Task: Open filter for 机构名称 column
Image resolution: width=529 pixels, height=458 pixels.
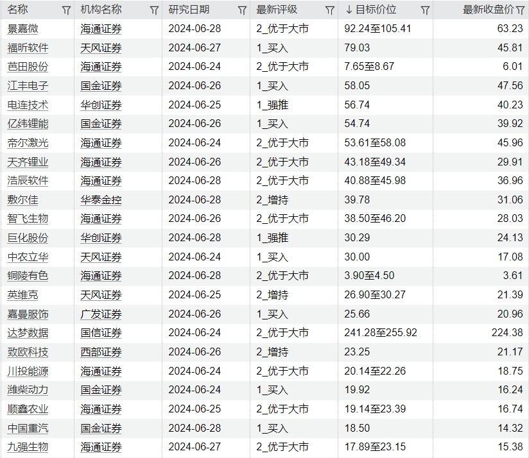Action: (x=154, y=10)
